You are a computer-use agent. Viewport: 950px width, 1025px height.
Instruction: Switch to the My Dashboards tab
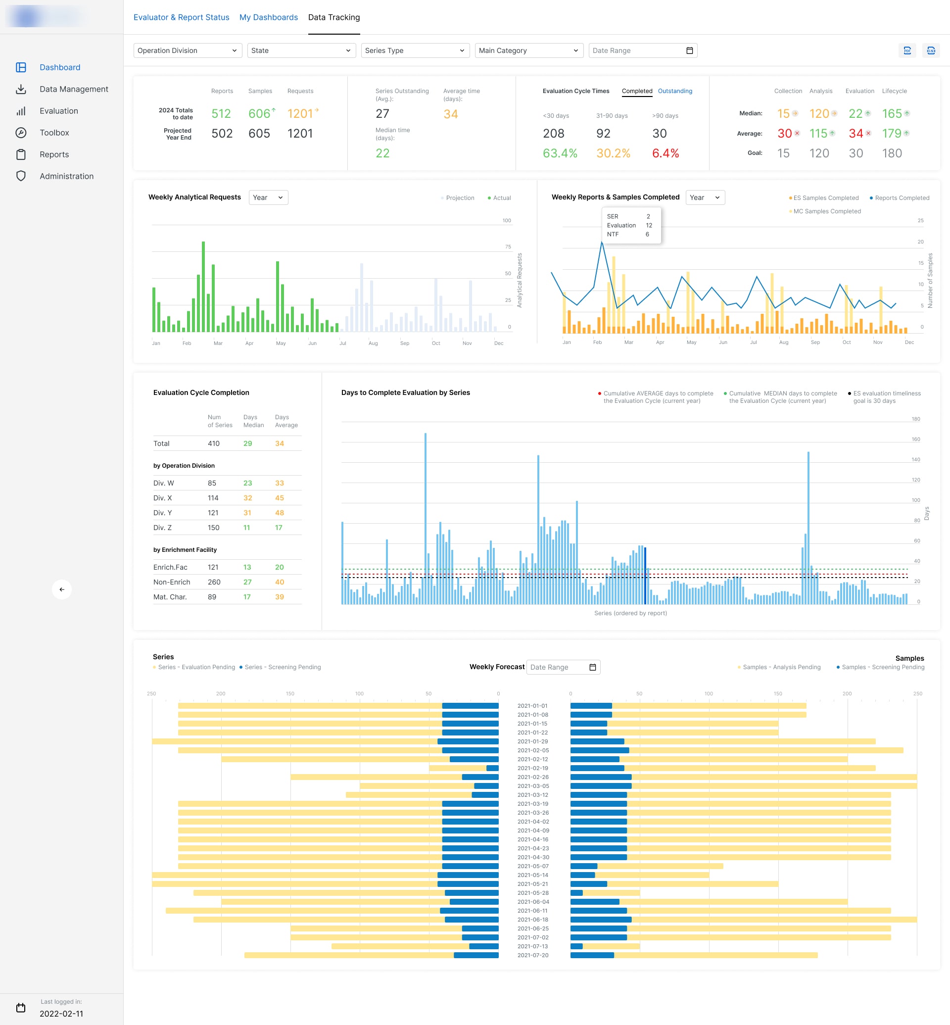(268, 17)
